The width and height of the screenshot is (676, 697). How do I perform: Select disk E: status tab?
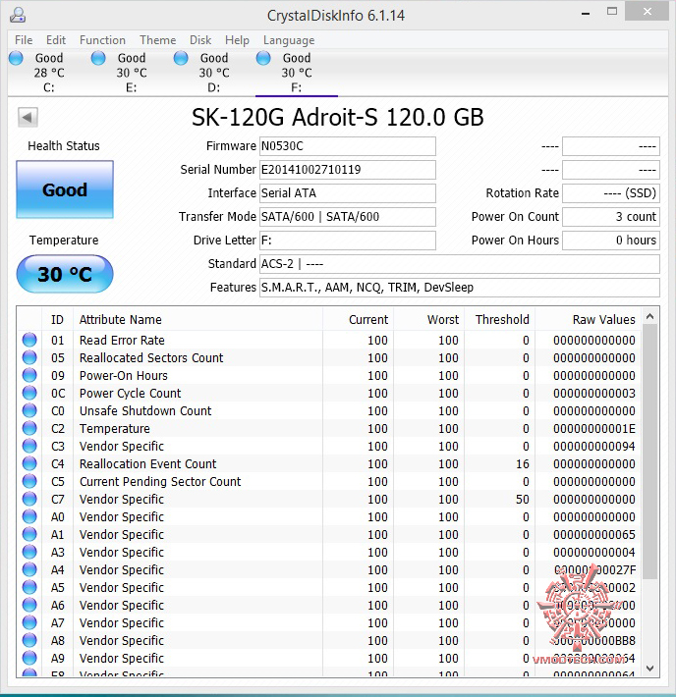[x=132, y=73]
